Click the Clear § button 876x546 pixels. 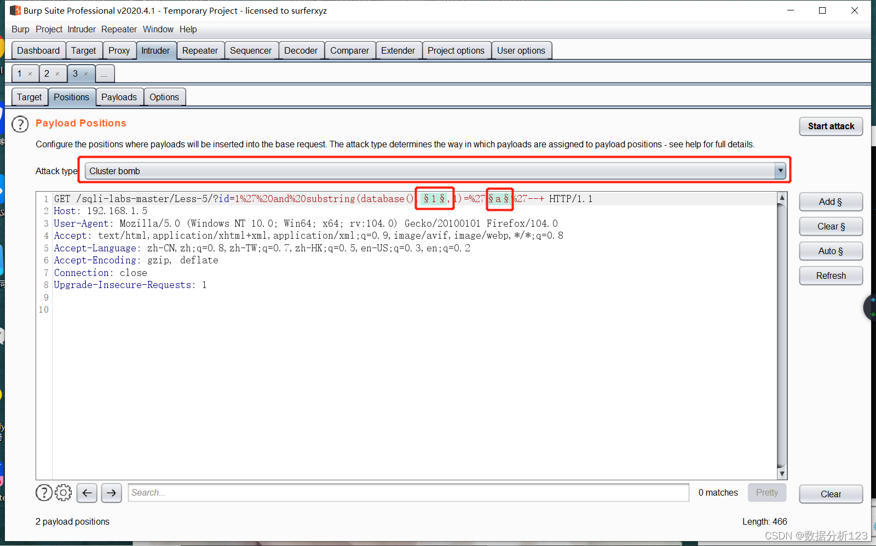click(x=831, y=226)
